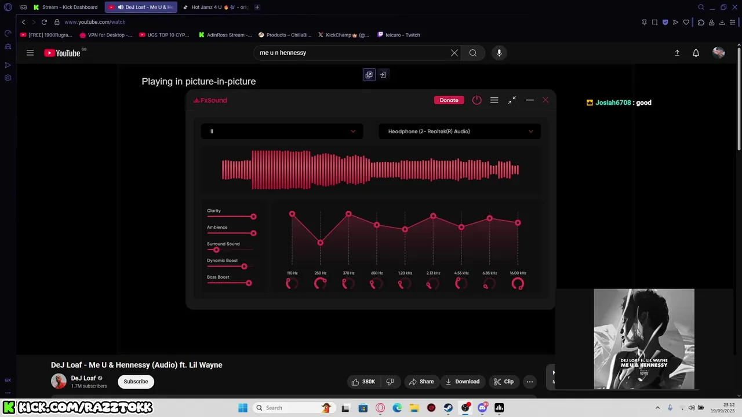Open YouTube notifications bell
The height and width of the screenshot is (417, 742).
pos(696,53)
